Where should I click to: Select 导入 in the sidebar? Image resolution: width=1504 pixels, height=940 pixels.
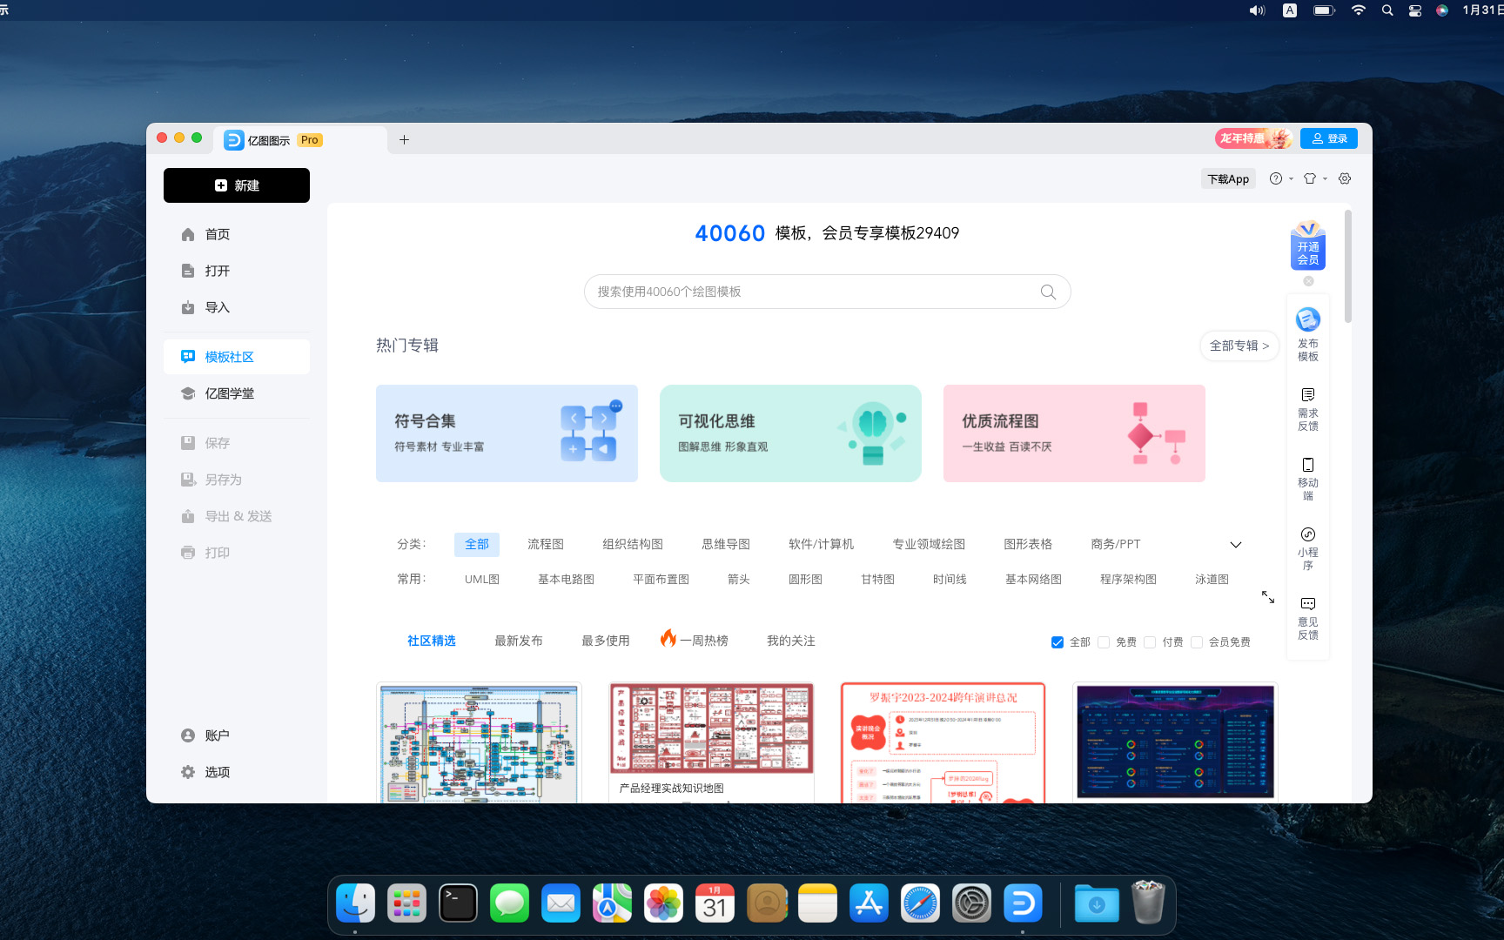(218, 307)
